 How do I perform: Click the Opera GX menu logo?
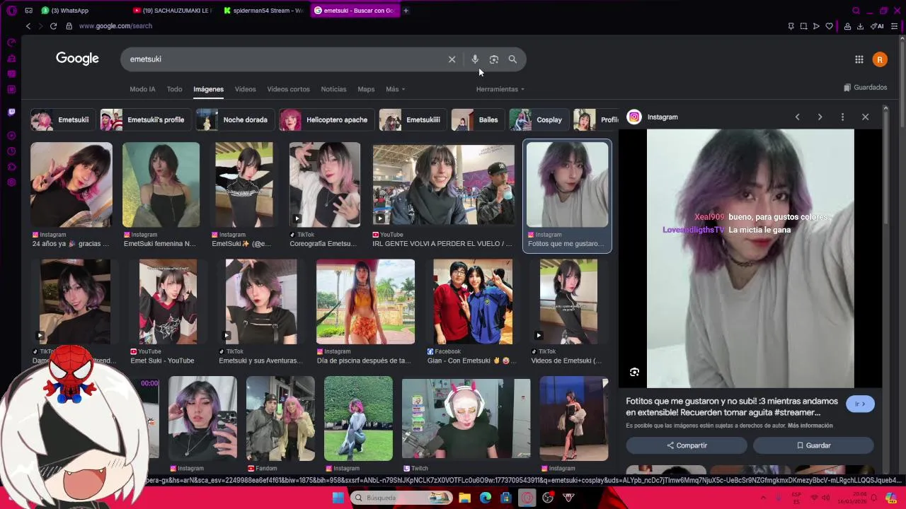[x=11, y=11]
